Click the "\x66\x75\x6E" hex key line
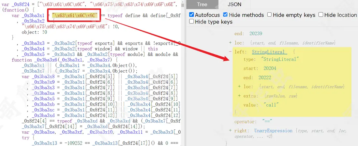 click(70, 27)
